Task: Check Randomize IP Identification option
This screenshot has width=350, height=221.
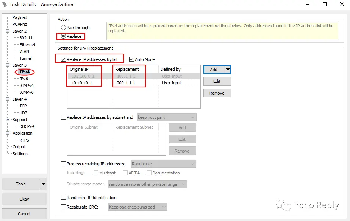Action: [63, 198]
